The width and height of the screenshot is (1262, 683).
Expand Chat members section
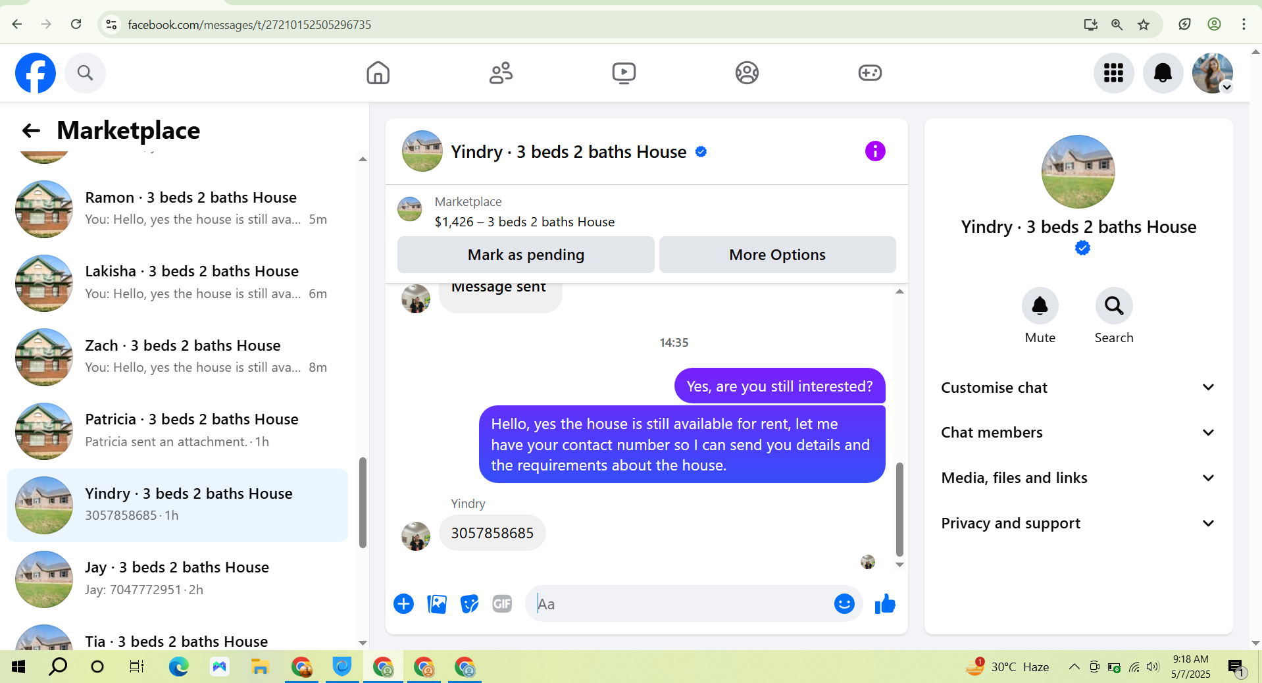[x=1077, y=432]
